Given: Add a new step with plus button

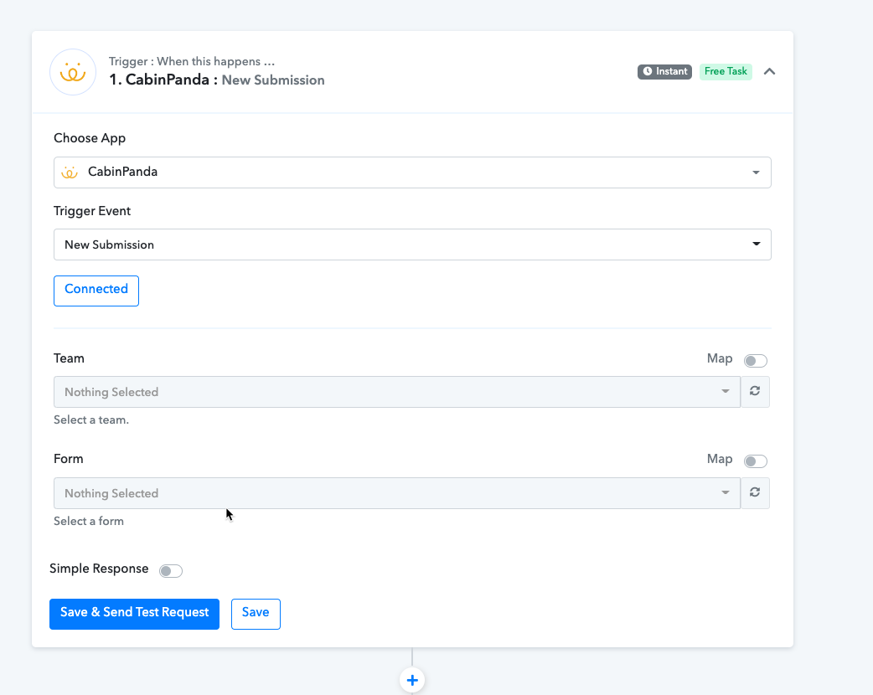Looking at the screenshot, I should click(412, 680).
